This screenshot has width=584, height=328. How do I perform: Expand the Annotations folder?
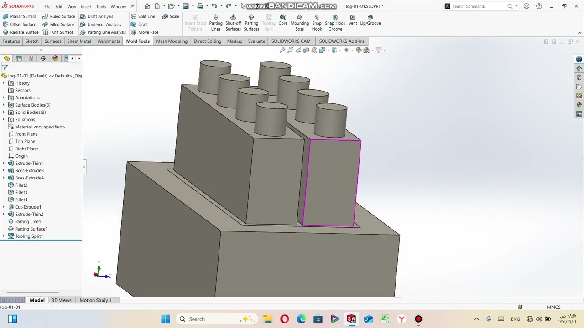coord(4,98)
